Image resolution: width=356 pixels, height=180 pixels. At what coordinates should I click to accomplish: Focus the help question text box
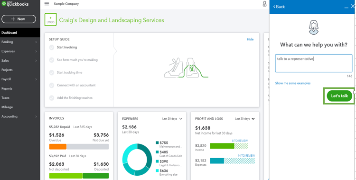tap(314, 63)
